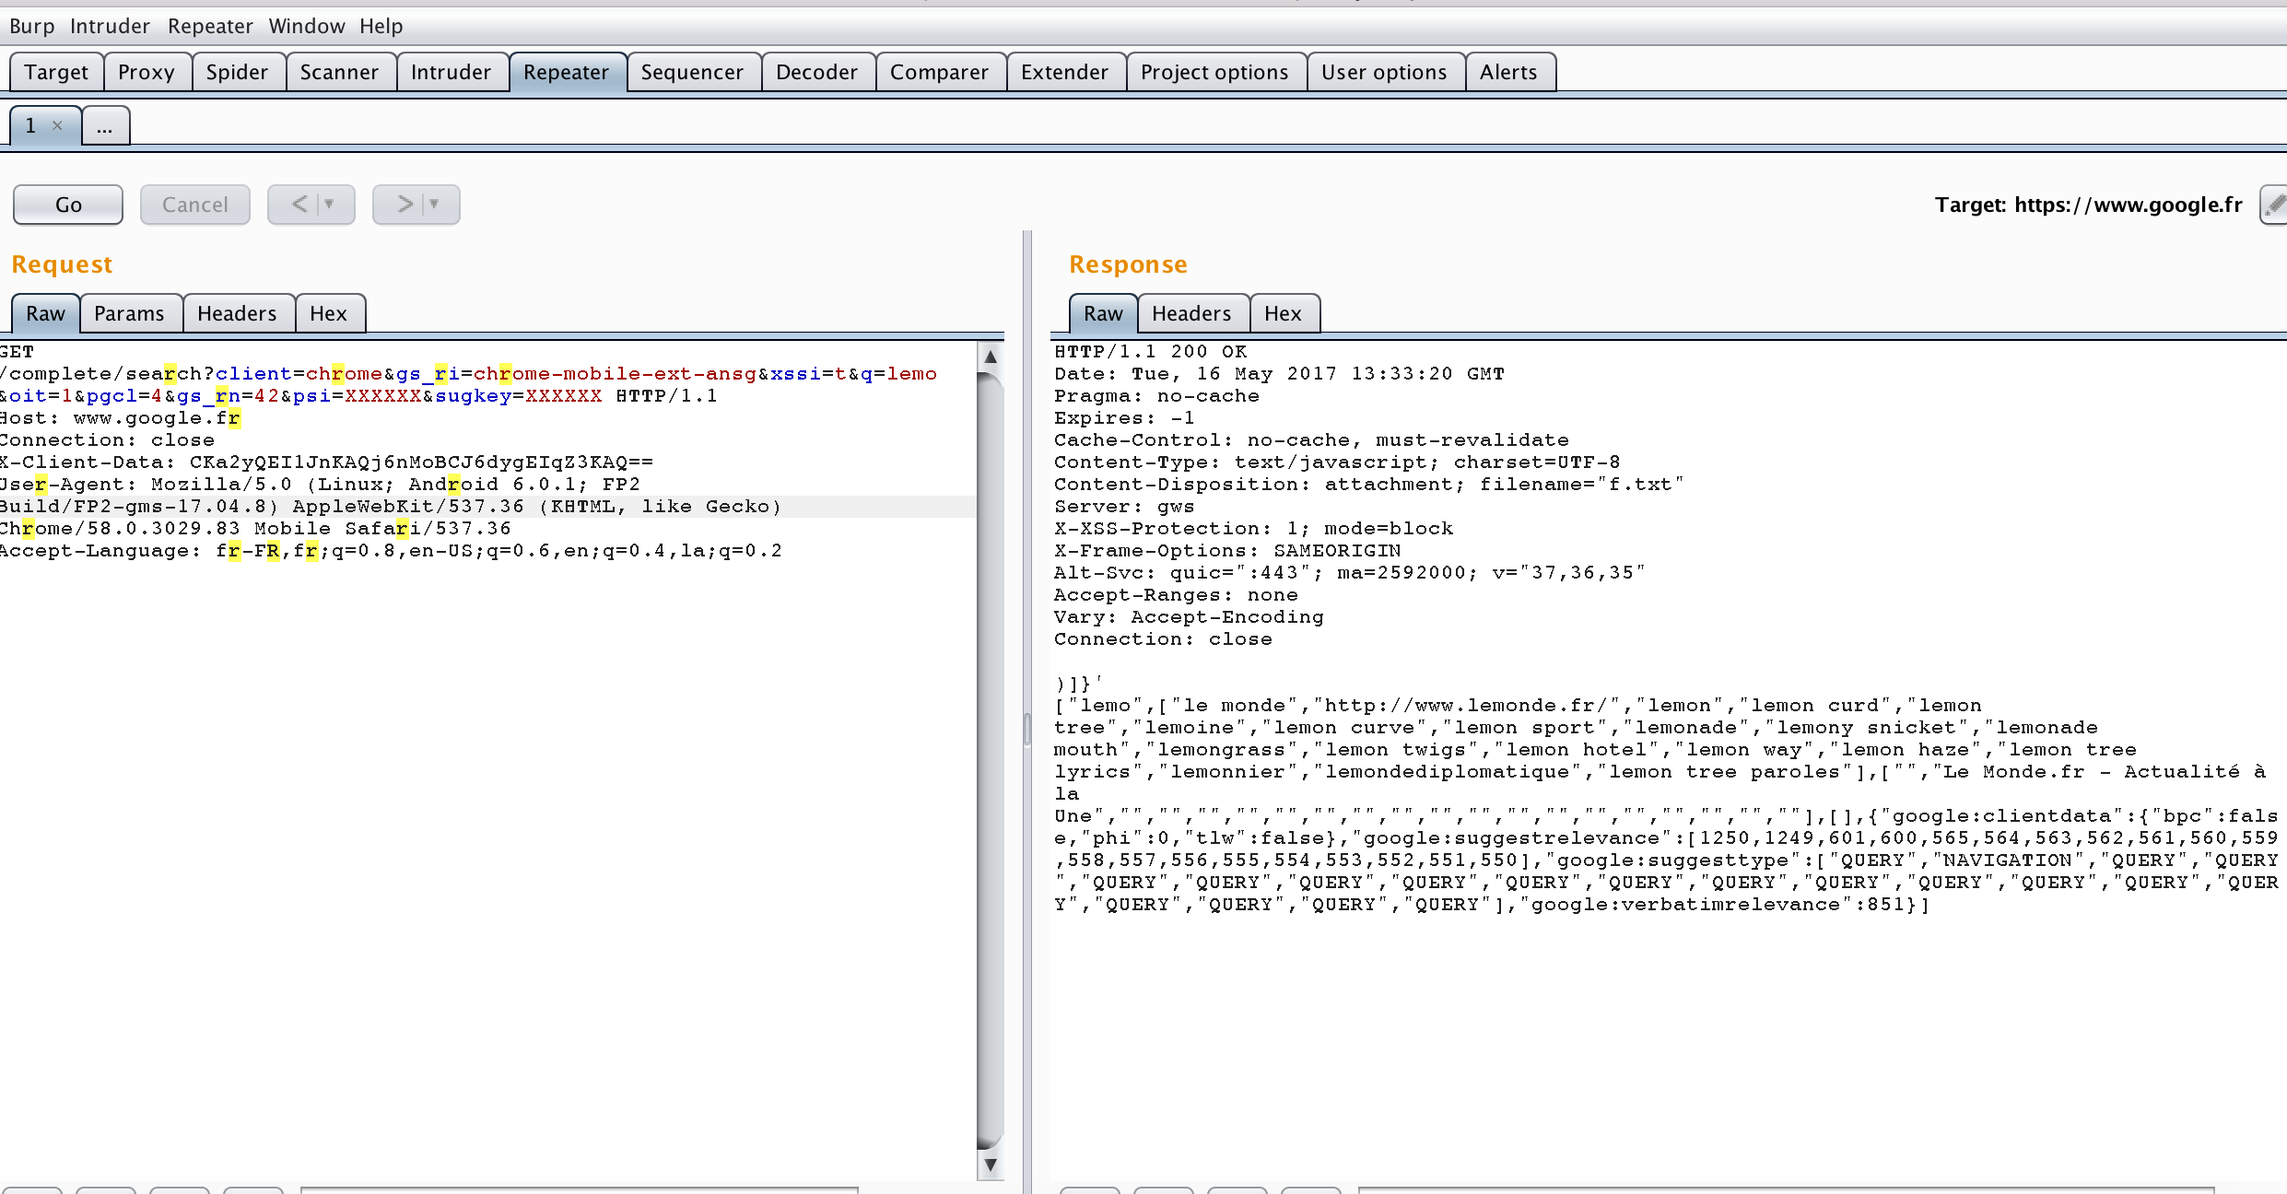The height and width of the screenshot is (1194, 2287).
Task: Open the forward history dropdown arrow
Action: (434, 204)
